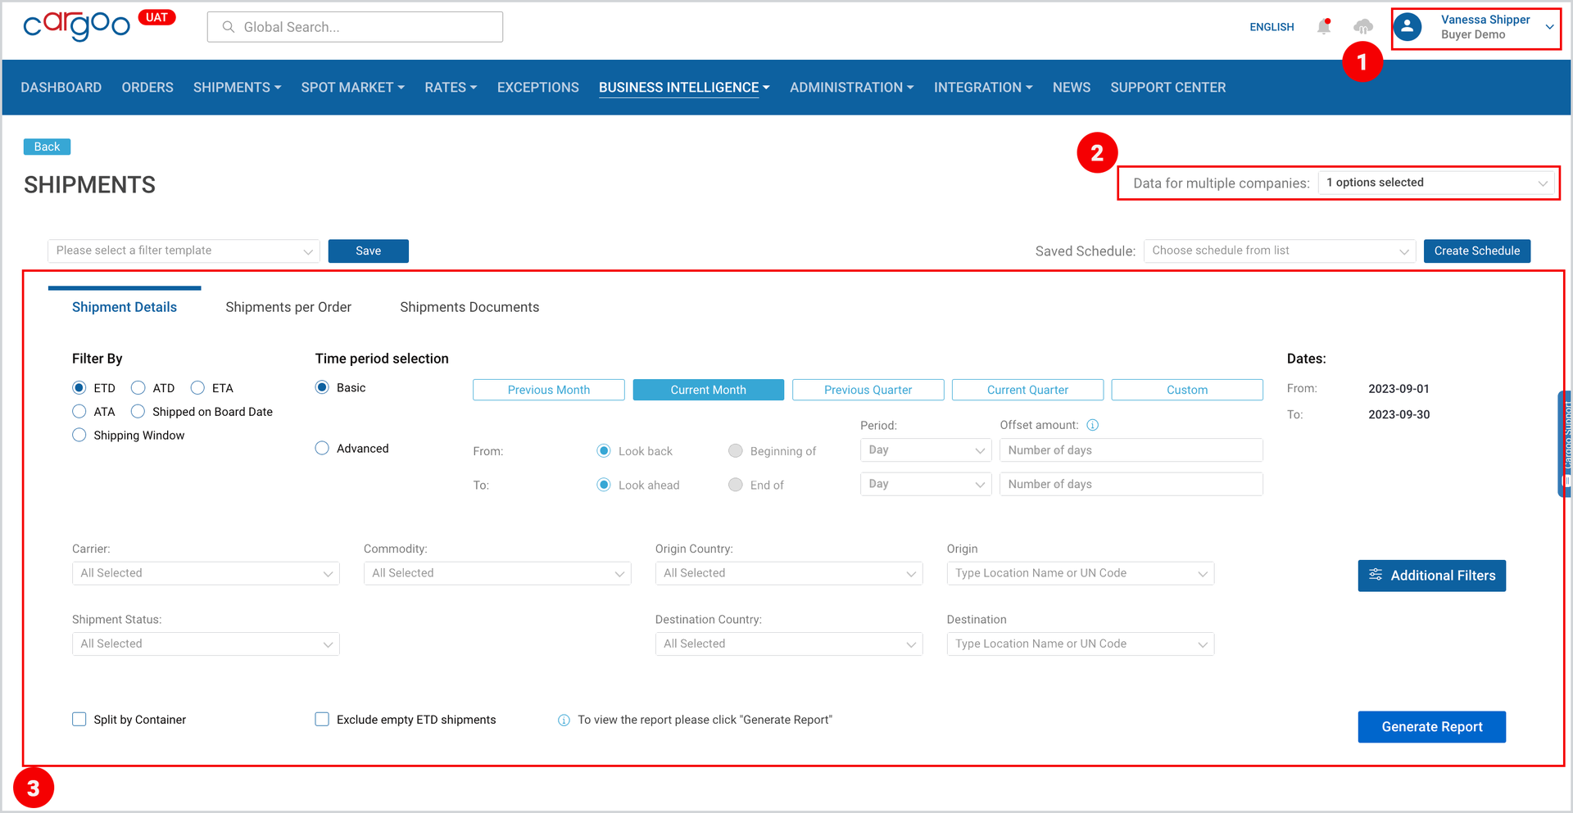The height and width of the screenshot is (813, 1573).
Task: Open the Shipments menu
Action: (x=238, y=88)
